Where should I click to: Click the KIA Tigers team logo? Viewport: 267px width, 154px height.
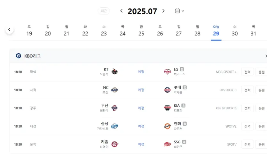tap(167, 108)
